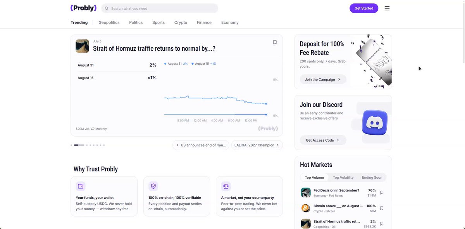Click the search magnifier icon

click(x=107, y=8)
